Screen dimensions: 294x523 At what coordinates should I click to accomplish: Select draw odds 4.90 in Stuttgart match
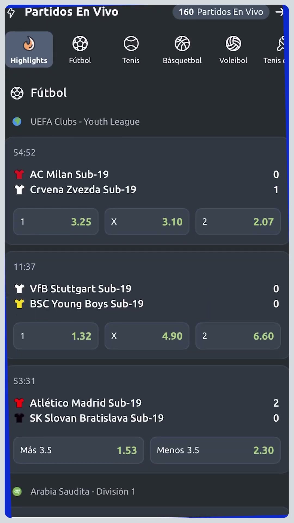pyautogui.click(x=147, y=336)
